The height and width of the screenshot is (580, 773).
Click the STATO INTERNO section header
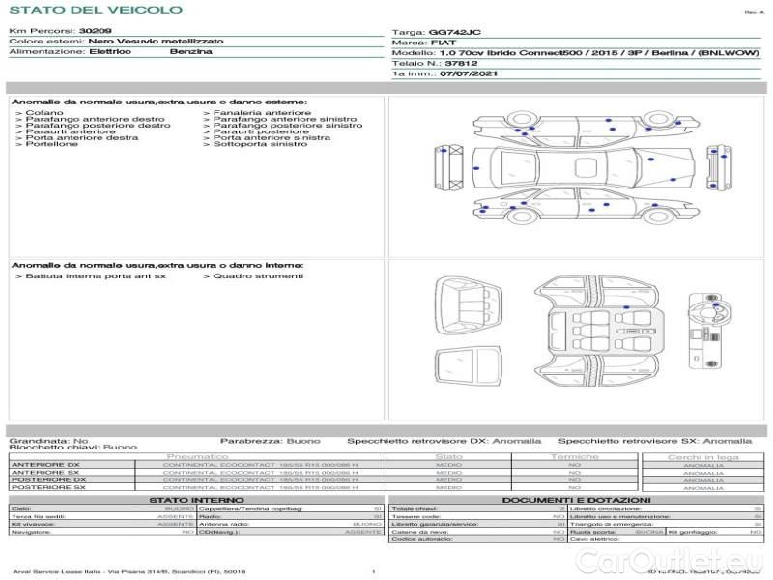pos(196,499)
